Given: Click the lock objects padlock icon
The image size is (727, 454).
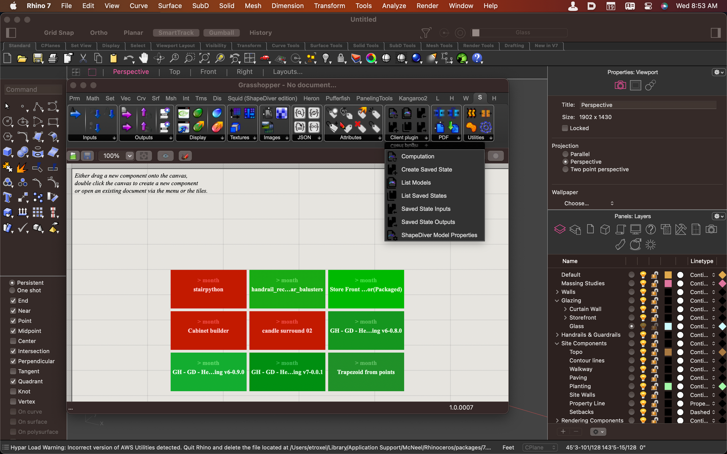Looking at the screenshot, I should pos(341,58).
